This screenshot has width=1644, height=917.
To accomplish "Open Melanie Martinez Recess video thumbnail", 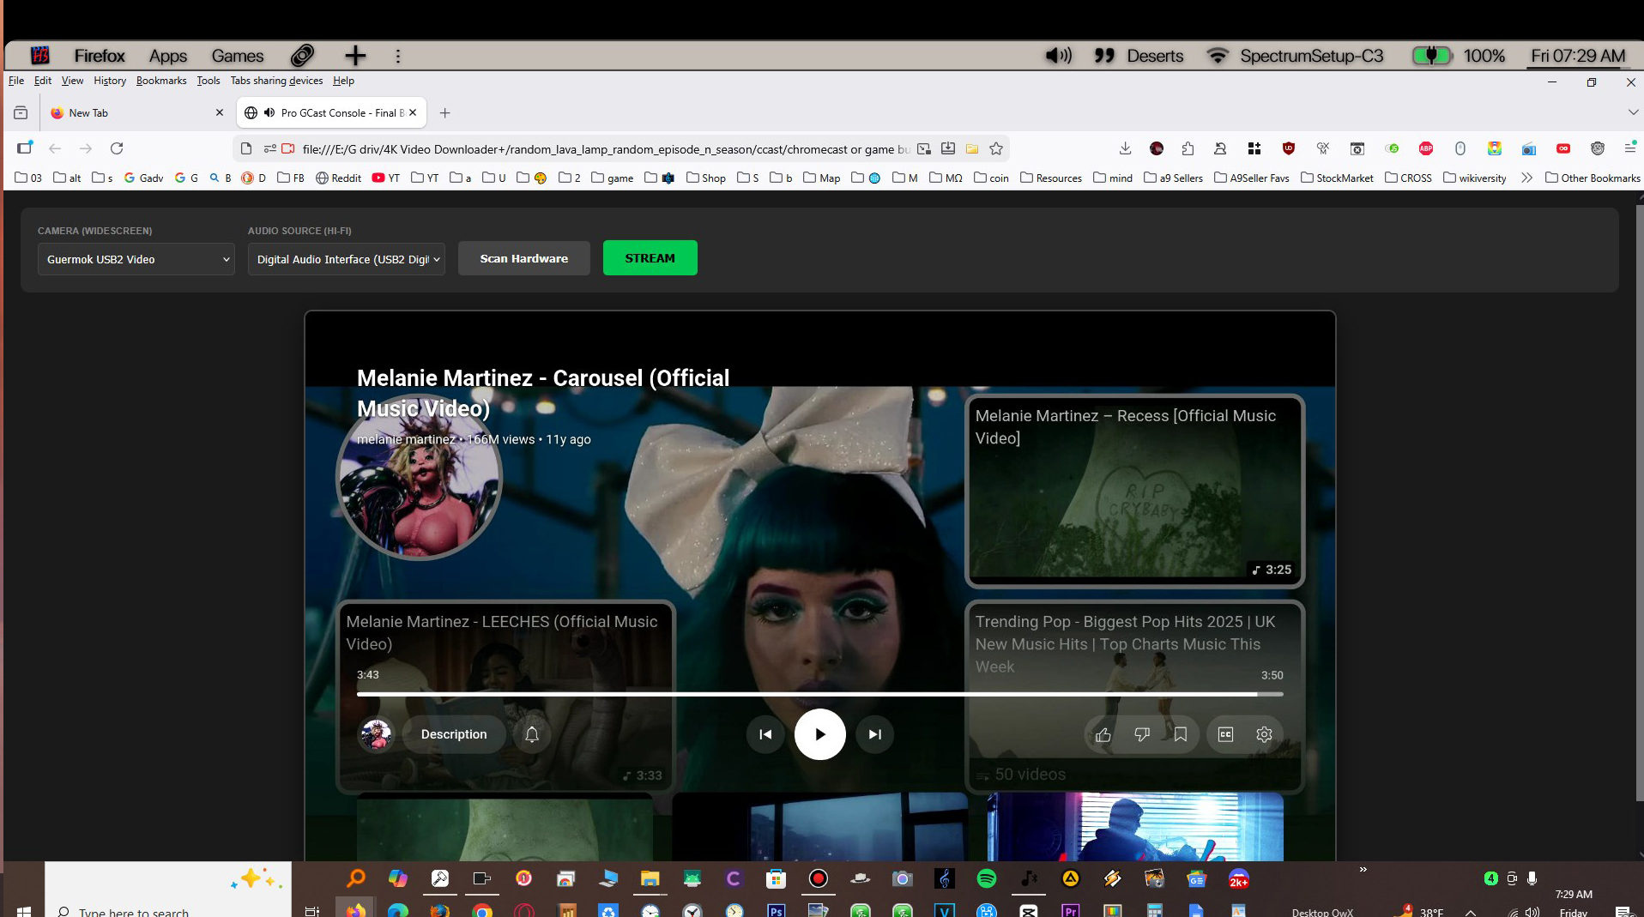I will coord(1134,492).
